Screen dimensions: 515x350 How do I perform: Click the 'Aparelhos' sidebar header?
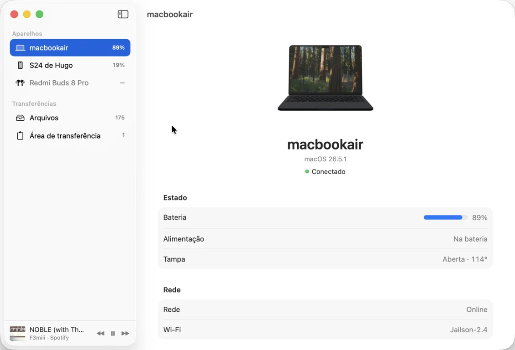[x=27, y=34]
